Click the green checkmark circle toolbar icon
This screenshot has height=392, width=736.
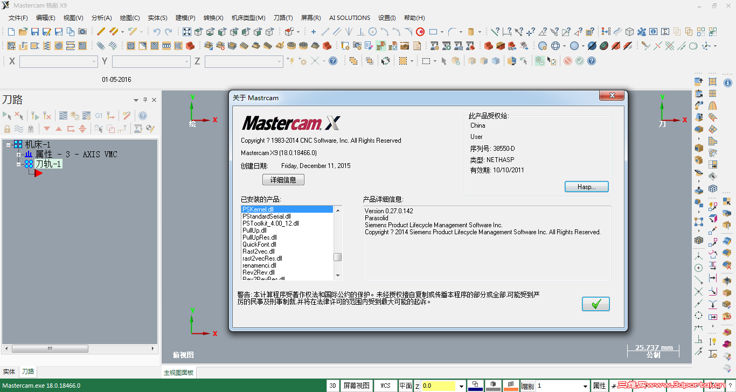[x=580, y=61]
